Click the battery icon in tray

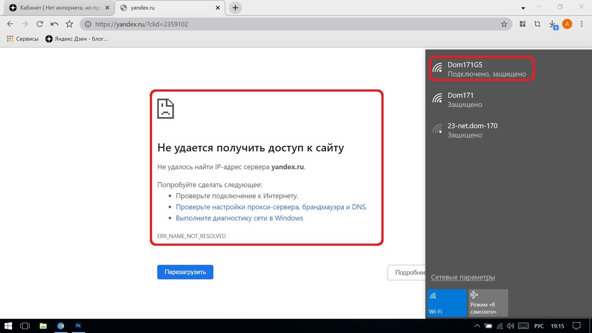(x=488, y=326)
